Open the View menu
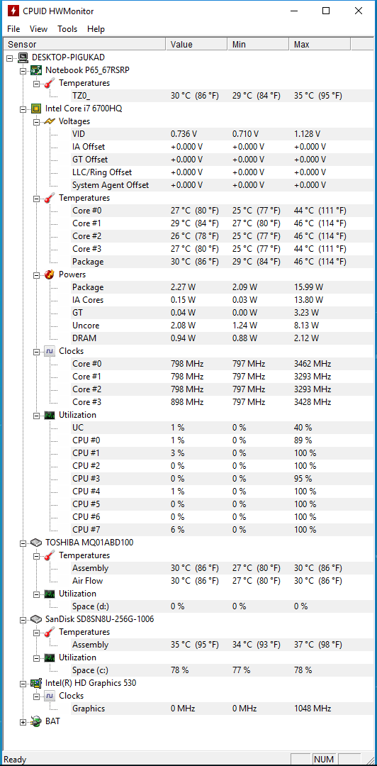 tap(38, 29)
